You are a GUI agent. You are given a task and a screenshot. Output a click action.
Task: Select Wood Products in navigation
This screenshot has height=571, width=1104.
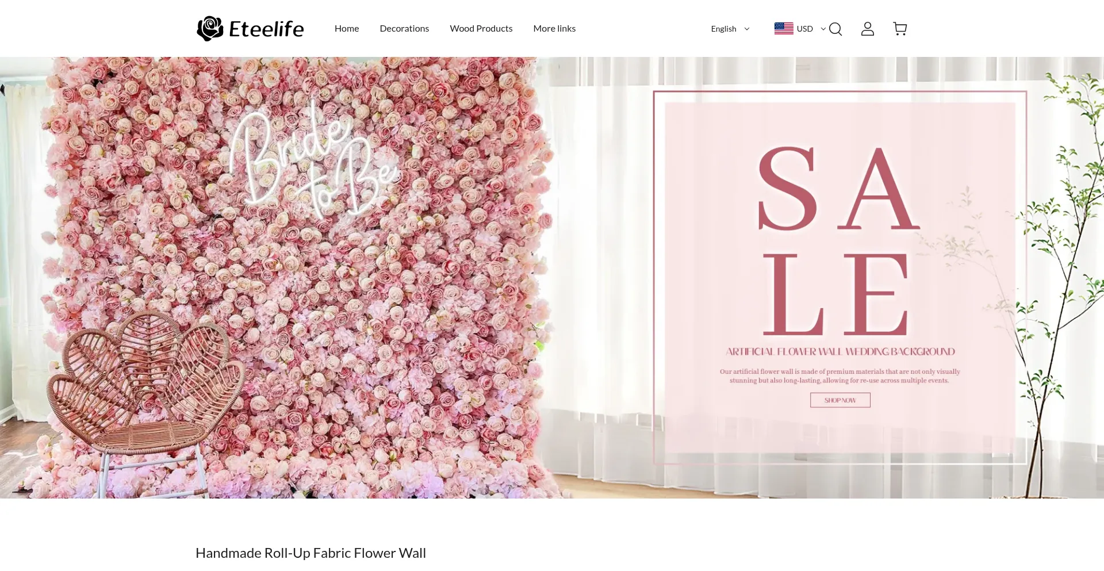(x=481, y=28)
